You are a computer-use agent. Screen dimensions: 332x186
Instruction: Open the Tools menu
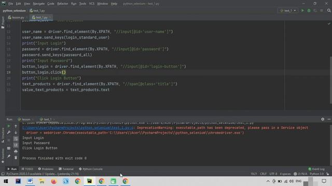coord(82,4)
